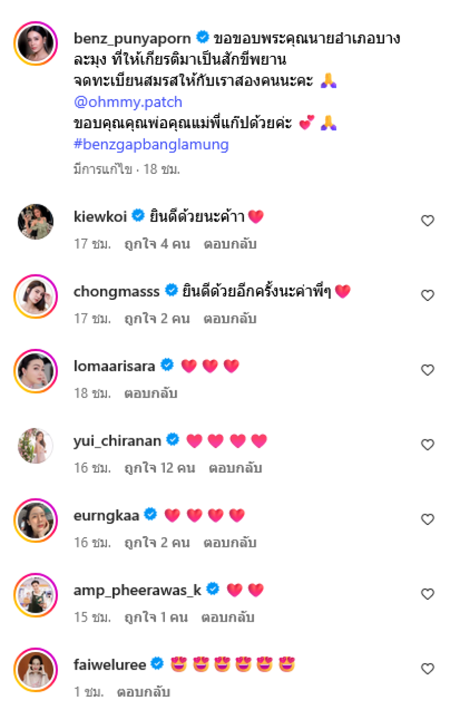Open the @ohmmy.patch mention link
Screen dimensions: 450x710
128,102
